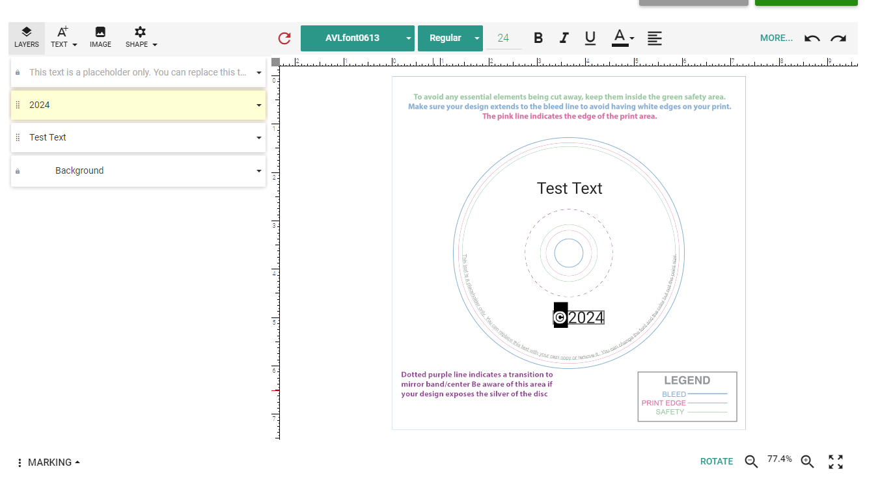
Task: Click the MORE... button
Action: (x=776, y=38)
